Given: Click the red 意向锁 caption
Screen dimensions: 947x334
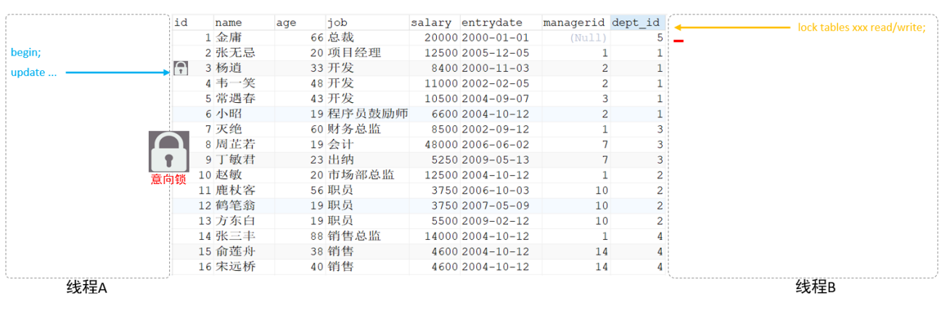Looking at the screenshot, I should click(168, 179).
